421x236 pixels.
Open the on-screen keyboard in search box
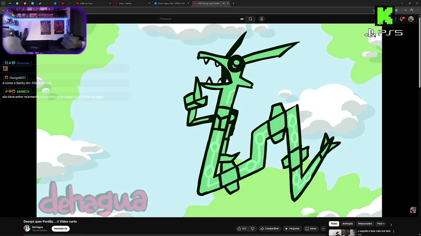tap(242, 19)
